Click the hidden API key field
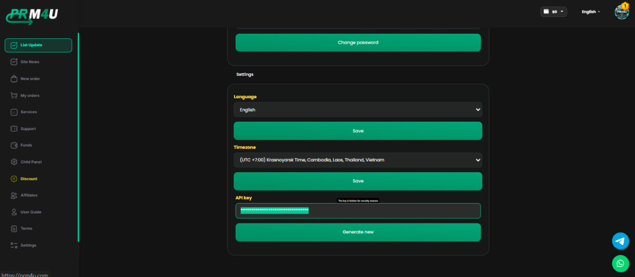The image size is (635, 277). (x=358, y=211)
